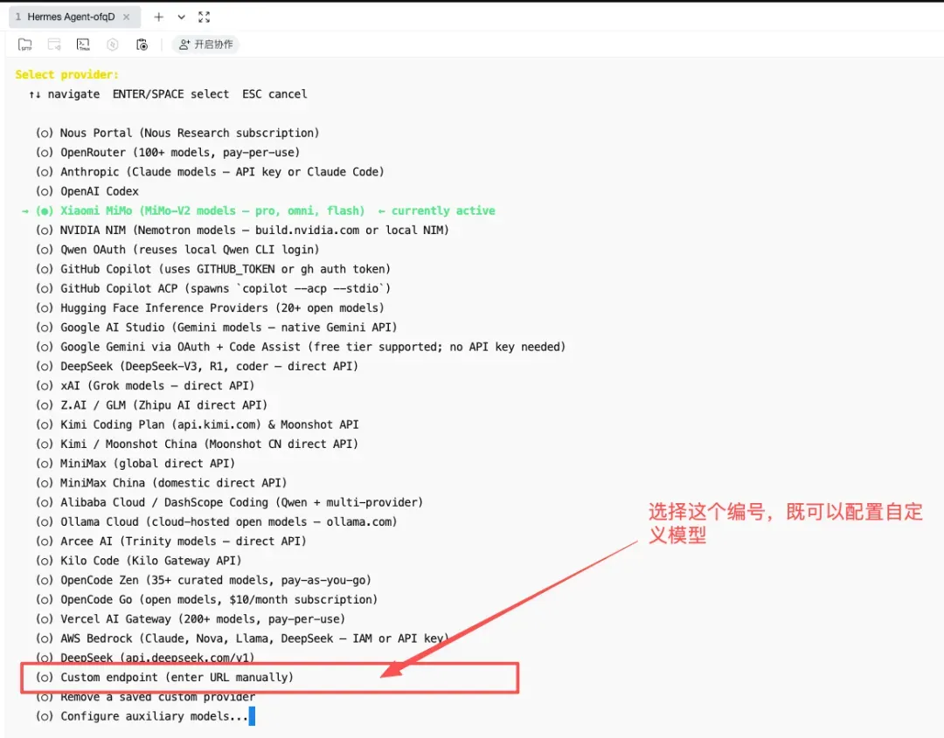Viewport: 944px width, 738px height.
Task: Select the GitHub Copilot ACP option
Action: (x=213, y=288)
